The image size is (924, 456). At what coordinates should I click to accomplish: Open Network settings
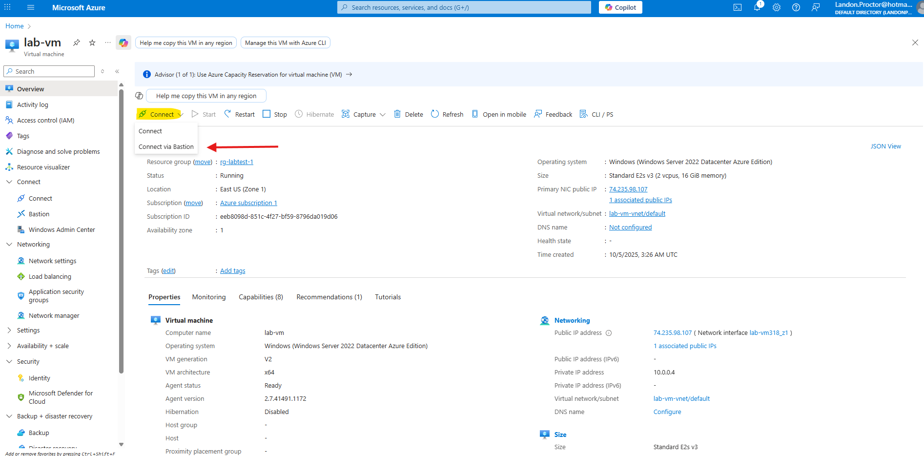pyautogui.click(x=53, y=261)
